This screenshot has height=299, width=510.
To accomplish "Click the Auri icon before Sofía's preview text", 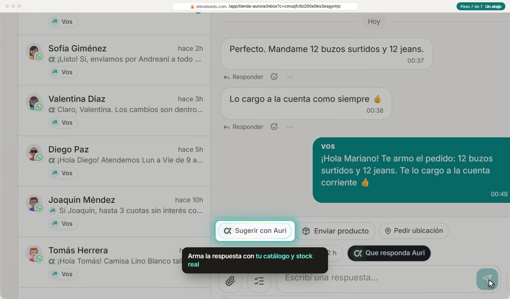I will pos(52,59).
